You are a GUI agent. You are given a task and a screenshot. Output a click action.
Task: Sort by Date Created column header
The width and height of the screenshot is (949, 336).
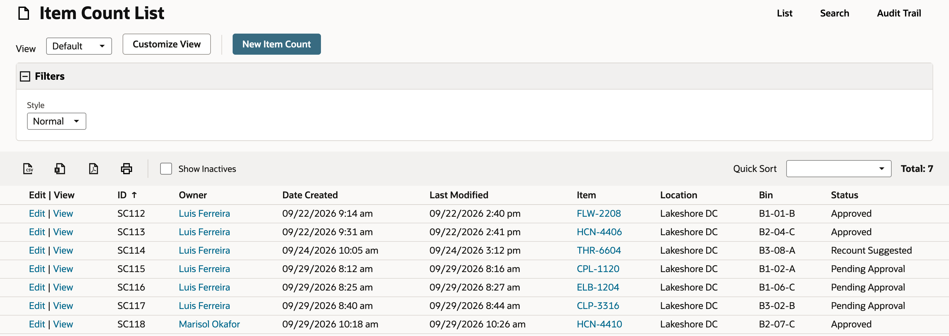pos(310,195)
